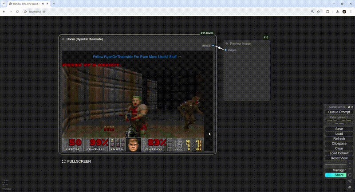The image size is (355, 192).
Task: Click the FULLSCREEN button below Doom node
Action: point(76,161)
